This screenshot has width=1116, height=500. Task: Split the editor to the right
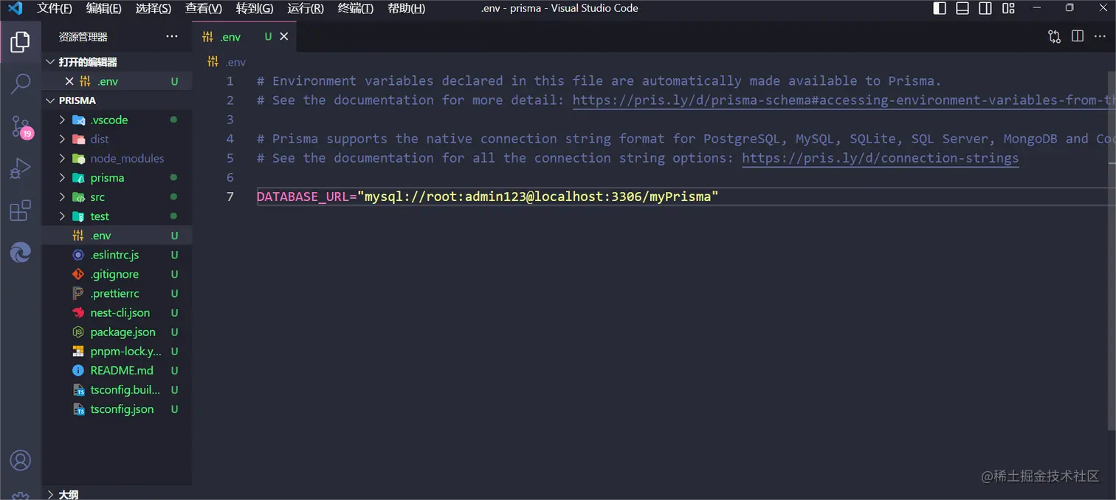1078,36
